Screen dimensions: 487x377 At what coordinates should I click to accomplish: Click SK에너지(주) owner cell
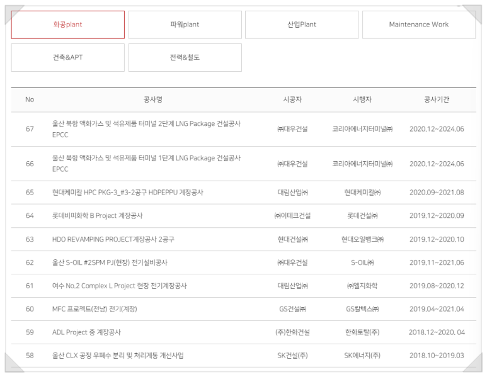[x=362, y=356]
